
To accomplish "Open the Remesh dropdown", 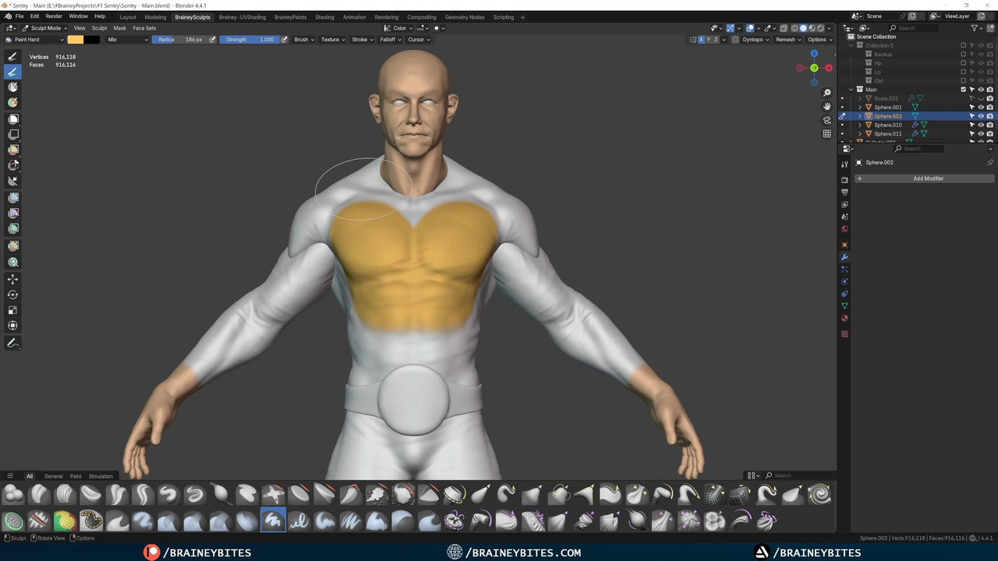I will click(787, 39).
